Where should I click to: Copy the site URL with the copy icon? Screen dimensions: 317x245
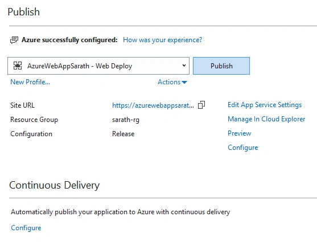(201, 105)
